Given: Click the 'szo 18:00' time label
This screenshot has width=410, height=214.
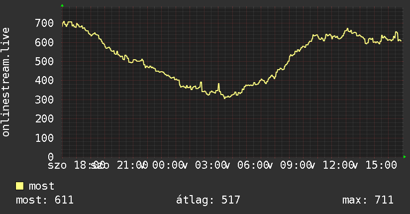Looking at the screenshot, I should (76, 165).
